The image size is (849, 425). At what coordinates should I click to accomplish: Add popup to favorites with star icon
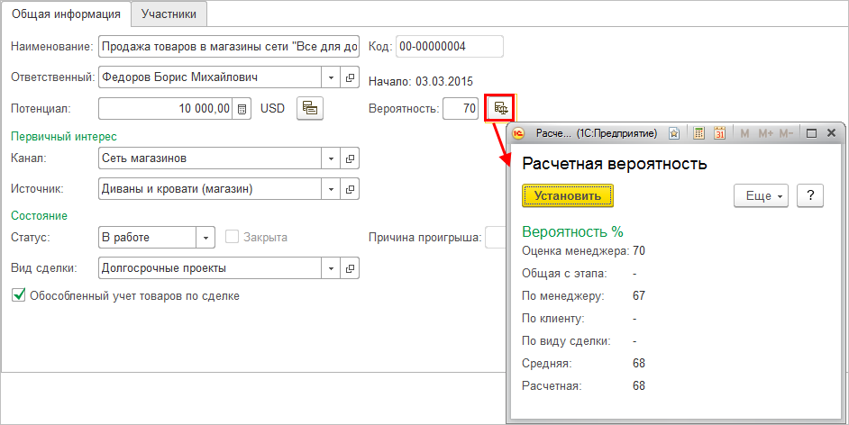point(674,133)
